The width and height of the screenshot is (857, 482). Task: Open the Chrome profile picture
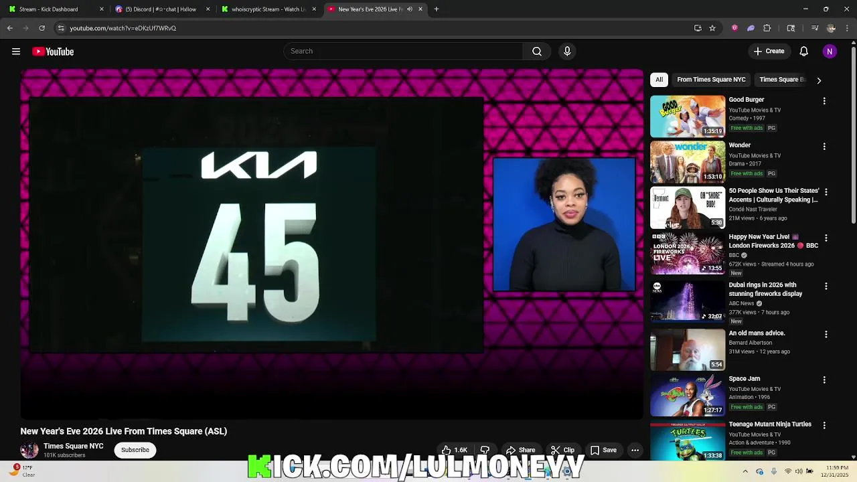831,28
